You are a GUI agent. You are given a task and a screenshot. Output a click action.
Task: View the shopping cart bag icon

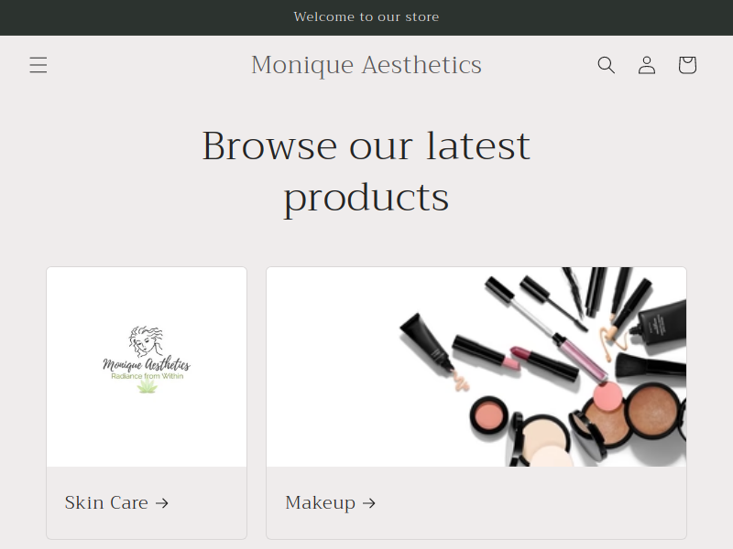tap(687, 65)
